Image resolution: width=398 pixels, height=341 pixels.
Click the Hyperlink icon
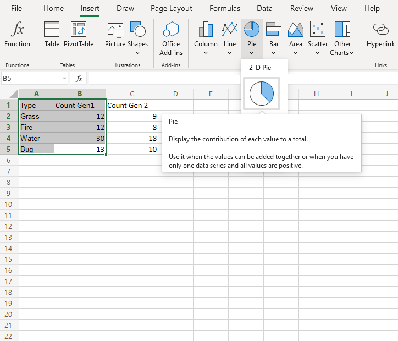point(380,30)
